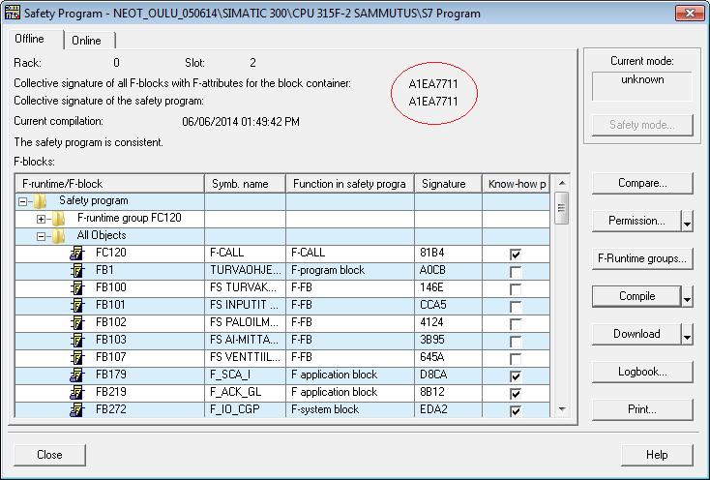Check know-how protection for FB107

(x=516, y=358)
